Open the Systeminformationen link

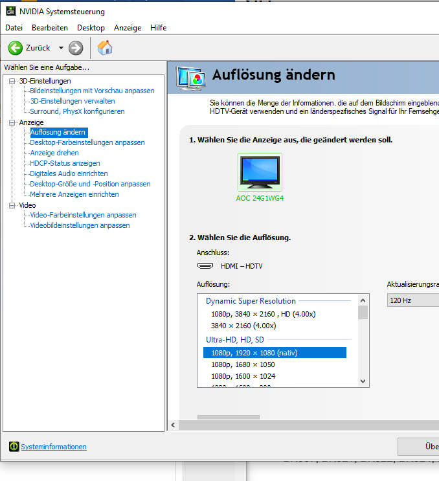point(54,447)
